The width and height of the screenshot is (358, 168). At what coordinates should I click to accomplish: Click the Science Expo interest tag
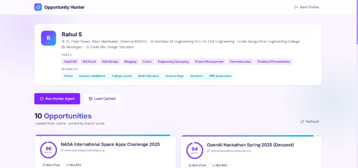pyautogui.click(x=175, y=76)
